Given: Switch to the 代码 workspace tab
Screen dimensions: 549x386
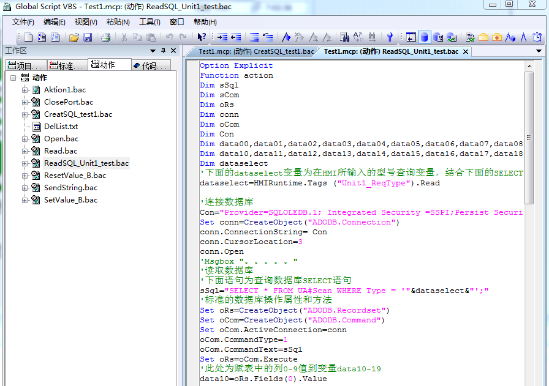Looking at the screenshot, I should pos(151,65).
